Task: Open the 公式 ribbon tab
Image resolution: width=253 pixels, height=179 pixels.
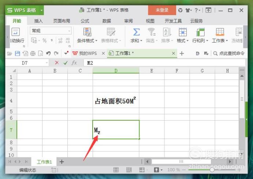Action: [85, 21]
